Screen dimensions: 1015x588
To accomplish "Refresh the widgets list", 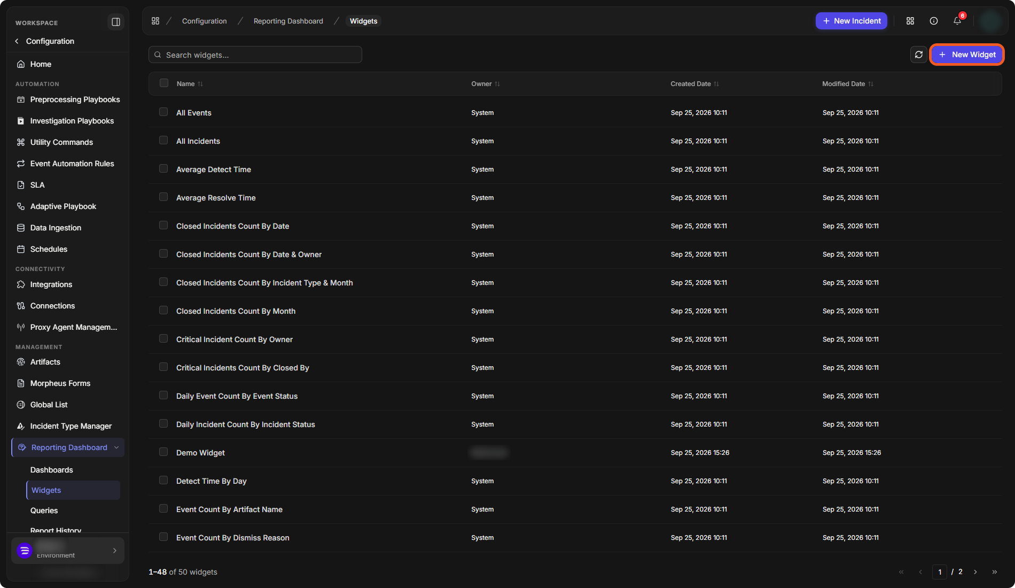I will [919, 55].
